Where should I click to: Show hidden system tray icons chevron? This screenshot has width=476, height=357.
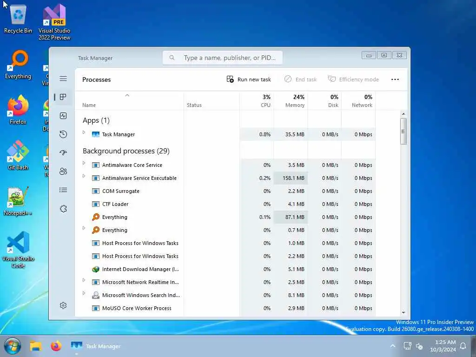tap(392, 346)
